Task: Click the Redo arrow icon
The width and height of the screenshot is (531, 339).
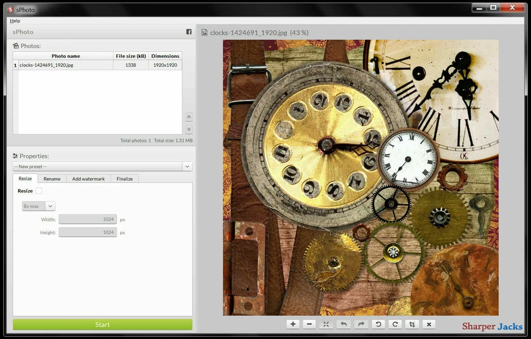Action: (360, 324)
